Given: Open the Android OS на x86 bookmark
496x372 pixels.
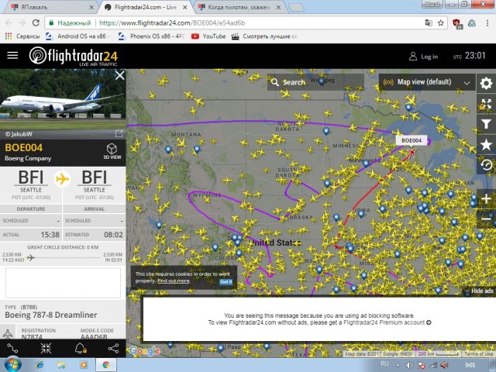Looking at the screenshot, I should coord(77,36).
